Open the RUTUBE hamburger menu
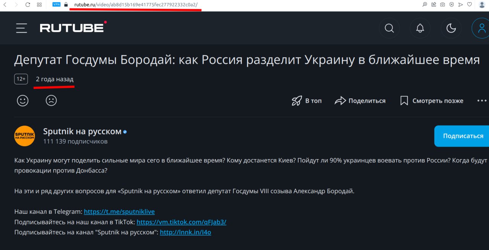This screenshot has height=250, width=489. click(x=21, y=28)
